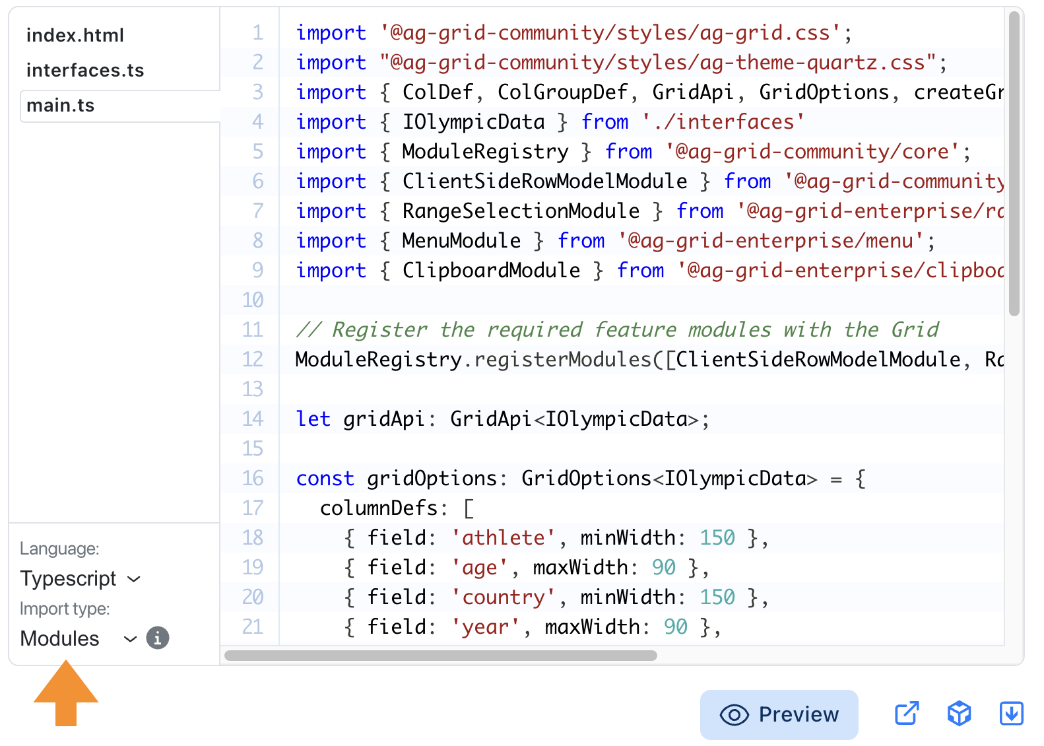Click line number 1 in gutter
This screenshot has width=1044, height=746.
click(257, 32)
